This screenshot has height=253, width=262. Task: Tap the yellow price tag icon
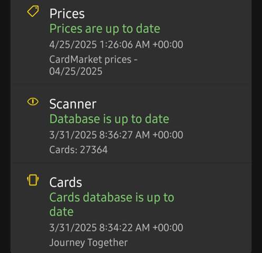click(33, 11)
